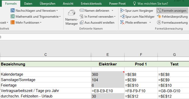
Task: Click Spur zum Vorgänger label
Action: coord(139,11)
